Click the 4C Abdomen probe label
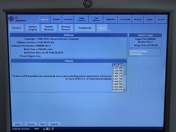The height and width of the screenshot is (132, 176). coord(20,19)
